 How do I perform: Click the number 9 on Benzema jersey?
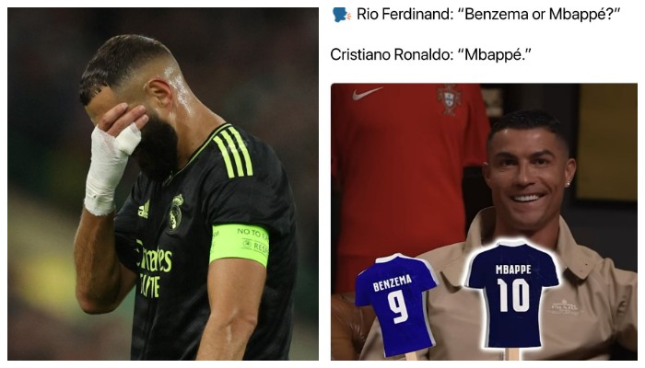pyautogui.click(x=398, y=307)
